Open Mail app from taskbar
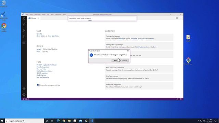 pos(80,121)
